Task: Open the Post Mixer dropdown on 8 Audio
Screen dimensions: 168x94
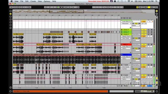Action: tap(136, 77)
